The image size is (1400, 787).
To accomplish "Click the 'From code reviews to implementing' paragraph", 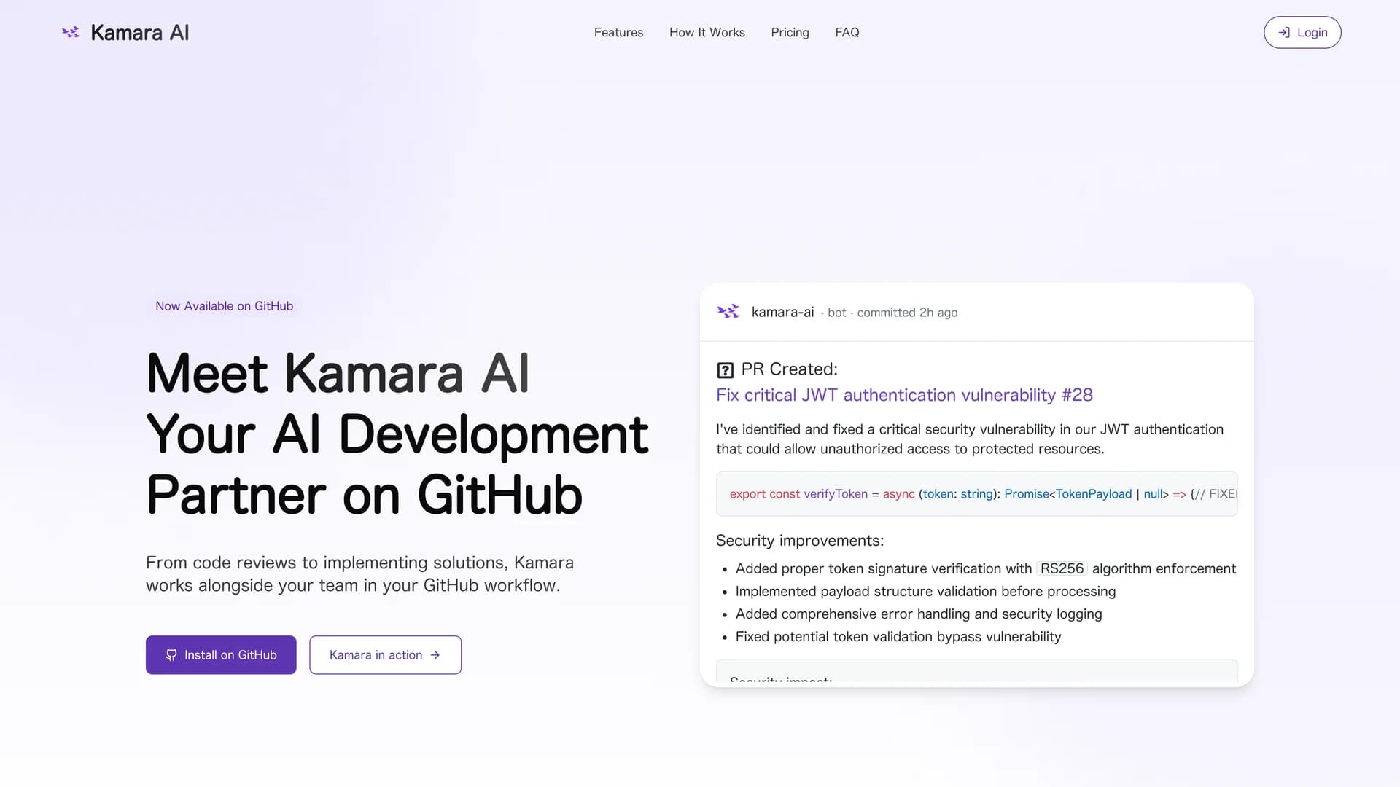I will coord(359,573).
